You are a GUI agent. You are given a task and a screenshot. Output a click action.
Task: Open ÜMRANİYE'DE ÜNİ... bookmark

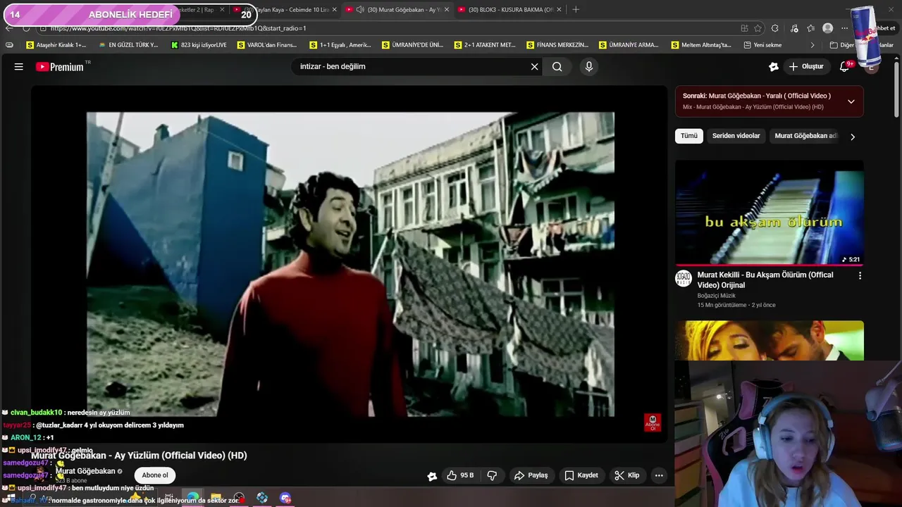tap(412, 45)
